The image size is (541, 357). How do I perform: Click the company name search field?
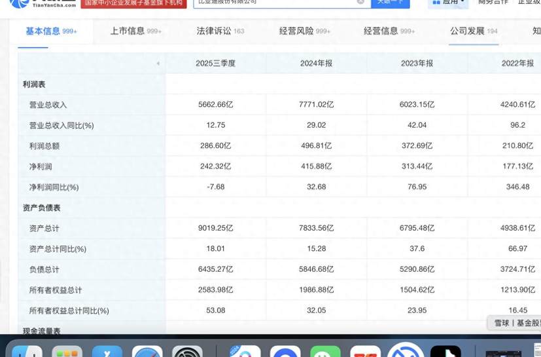pyautogui.click(x=275, y=3)
